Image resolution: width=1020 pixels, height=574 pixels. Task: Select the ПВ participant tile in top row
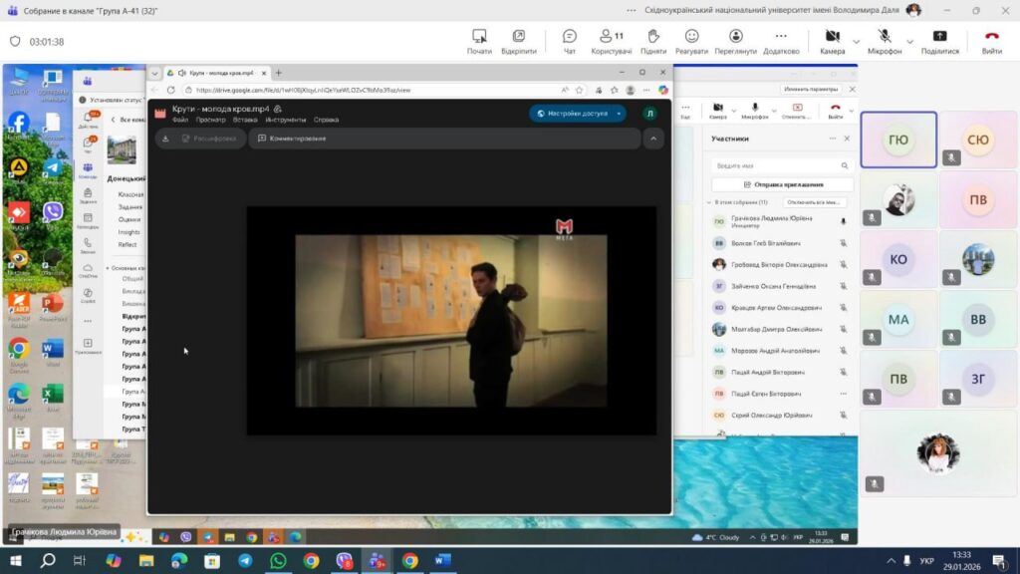[x=978, y=199]
